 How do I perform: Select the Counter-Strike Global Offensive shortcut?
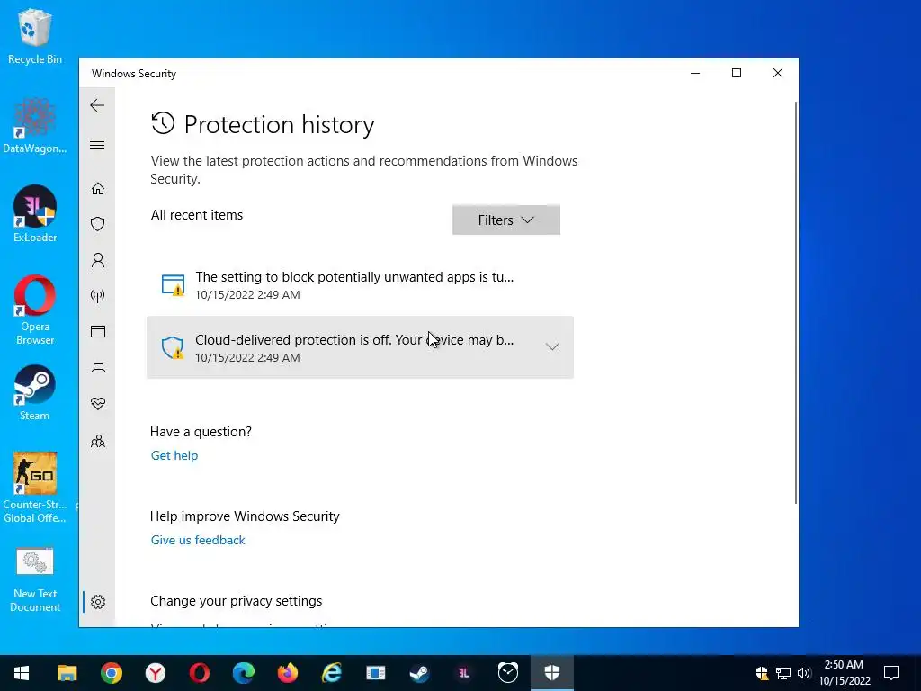point(35,487)
